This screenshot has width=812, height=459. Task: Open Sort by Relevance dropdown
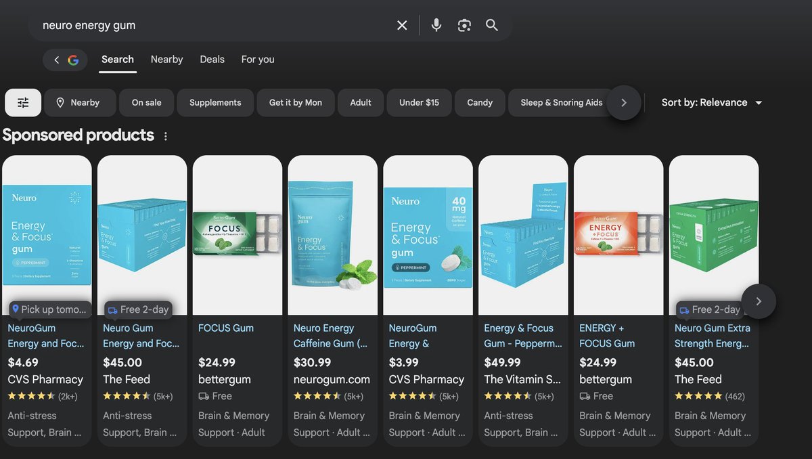coord(712,102)
